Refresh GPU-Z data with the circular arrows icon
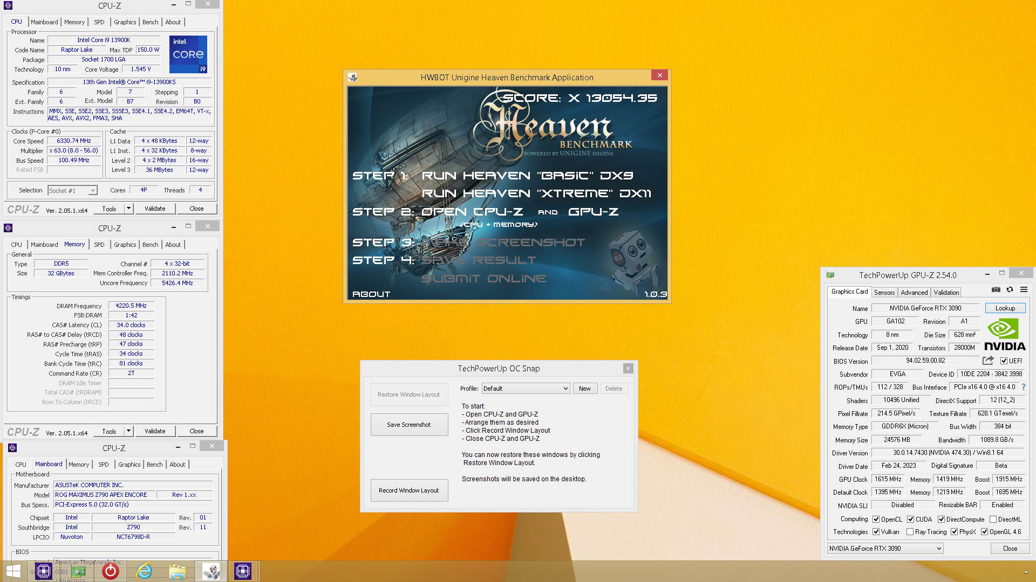The width and height of the screenshot is (1036, 582). (1010, 290)
